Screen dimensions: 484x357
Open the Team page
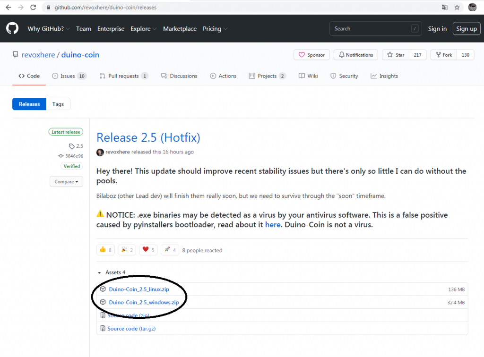[84, 29]
